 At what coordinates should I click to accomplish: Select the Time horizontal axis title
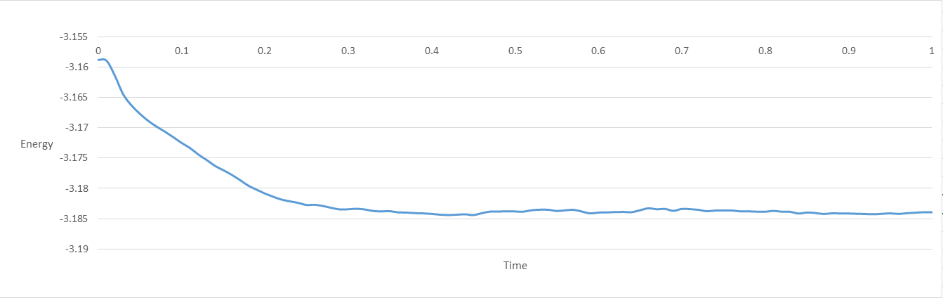click(515, 266)
